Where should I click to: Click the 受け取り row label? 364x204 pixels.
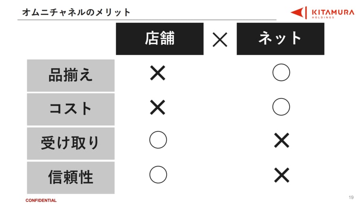pos(71,143)
